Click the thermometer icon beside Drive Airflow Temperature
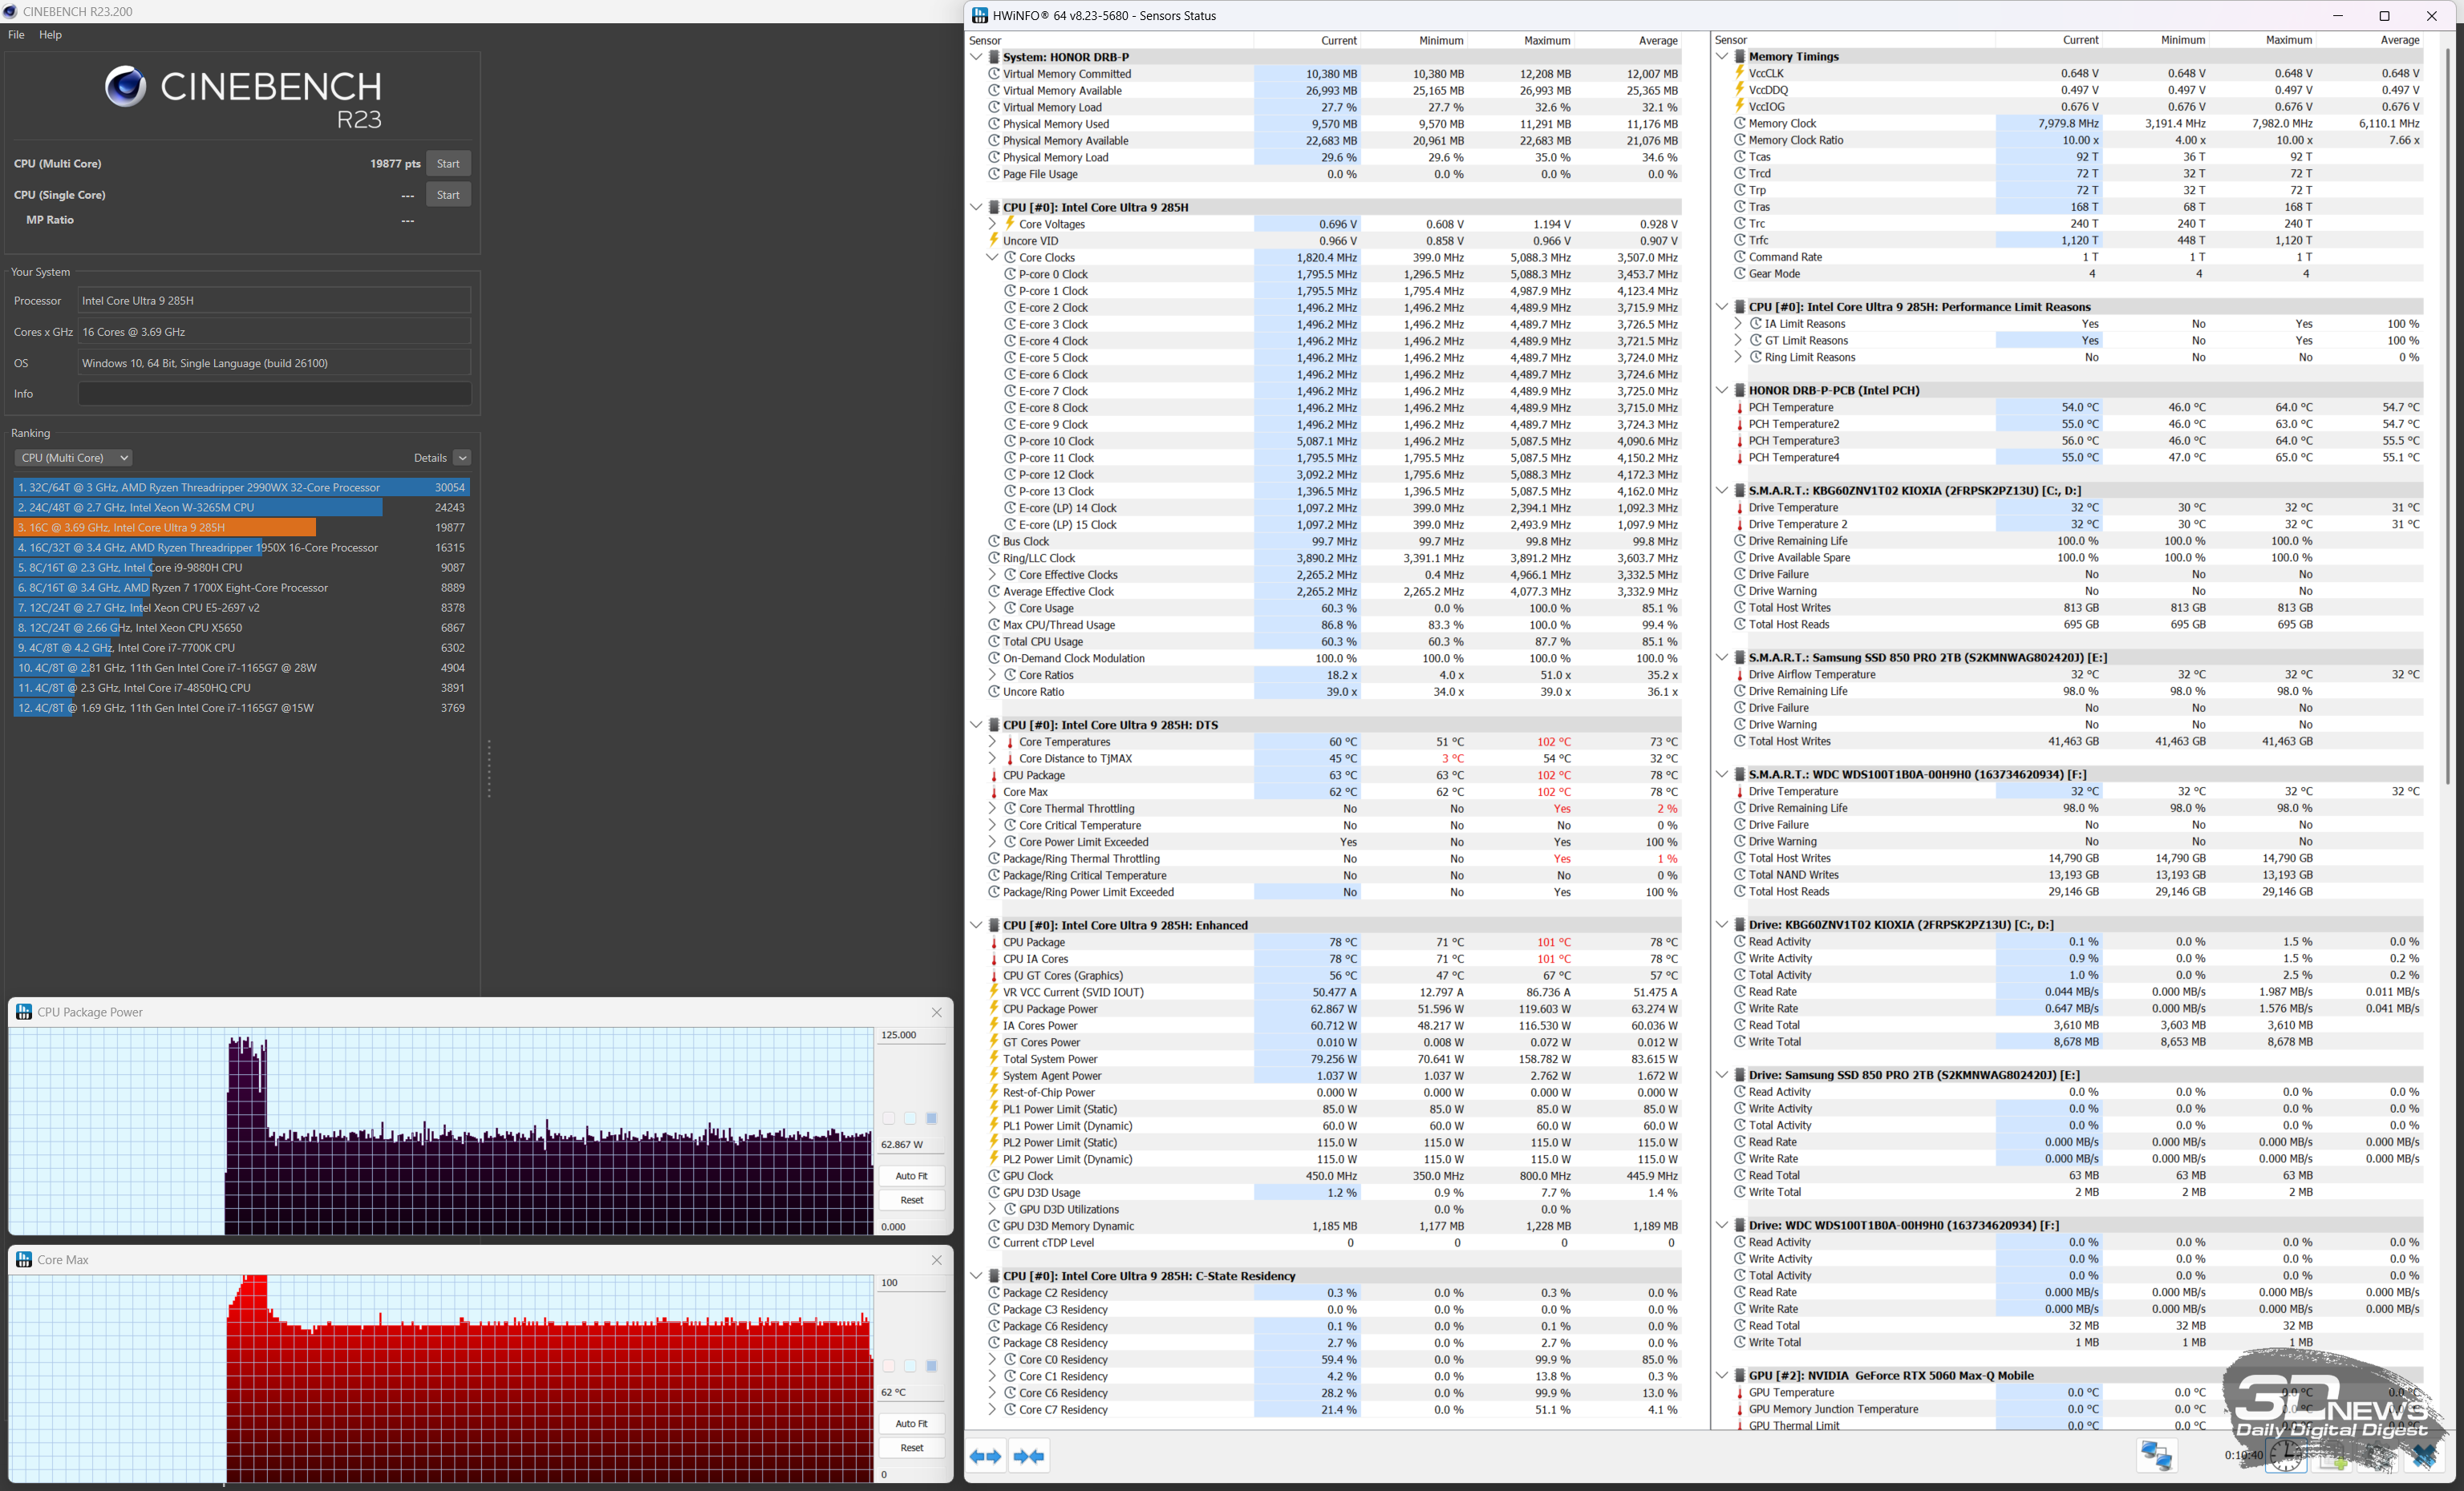Image resolution: width=2464 pixels, height=1491 pixels. [x=1739, y=674]
